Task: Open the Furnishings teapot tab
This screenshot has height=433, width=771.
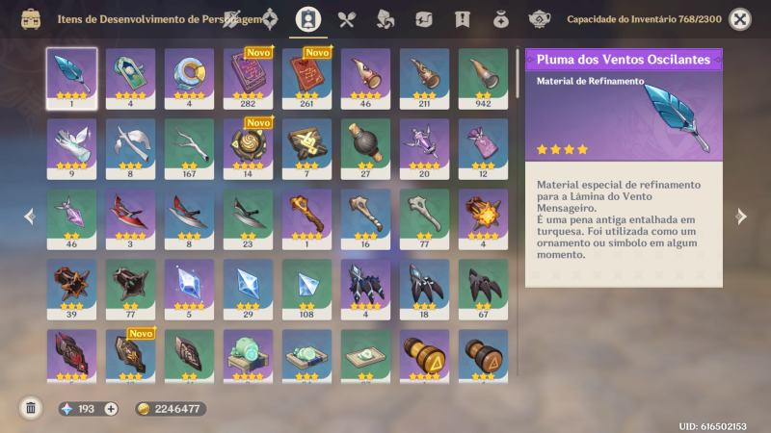Action: click(540, 19)
